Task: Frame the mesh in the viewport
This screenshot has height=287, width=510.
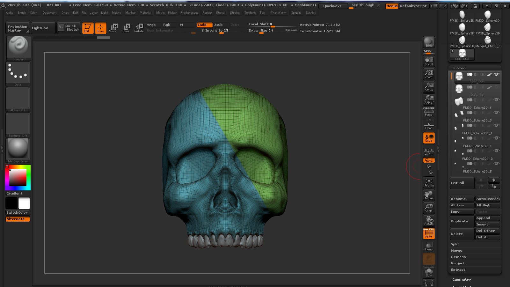Action: coord(429,182)
